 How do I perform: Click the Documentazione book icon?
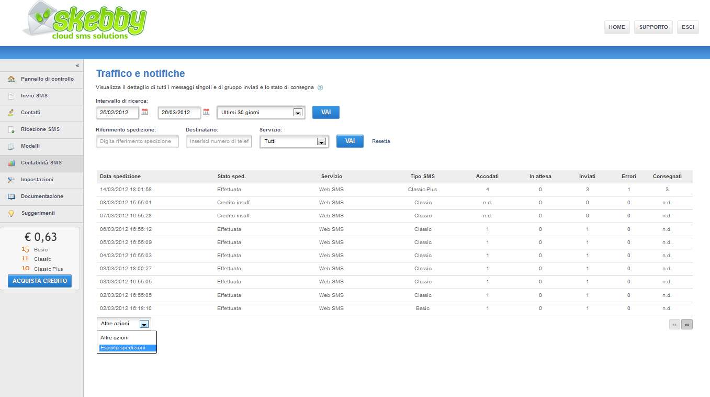11,196
